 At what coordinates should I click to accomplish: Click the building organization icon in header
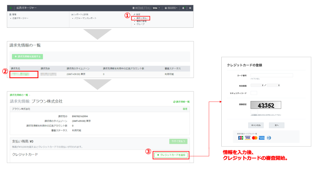(134, 8)
